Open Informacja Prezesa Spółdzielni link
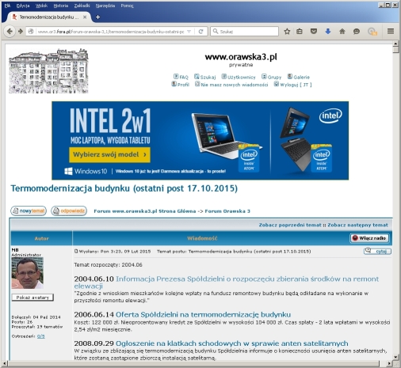The image size is (401, 368). [227, 283]
